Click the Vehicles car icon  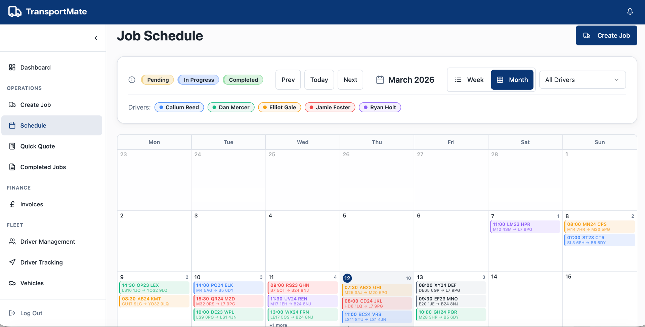click(x=12, y=283)
